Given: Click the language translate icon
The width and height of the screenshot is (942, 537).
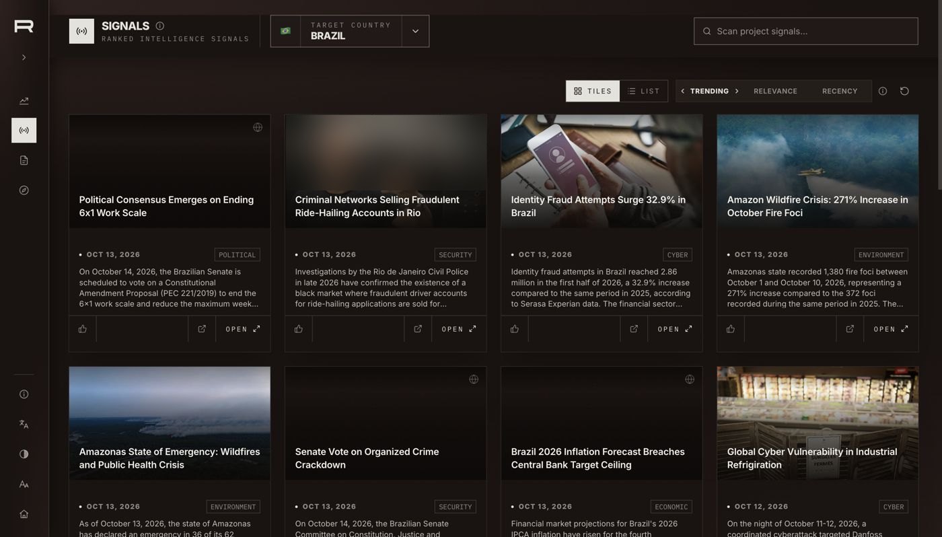Looking at the screenshot, I should pos(24,424).
